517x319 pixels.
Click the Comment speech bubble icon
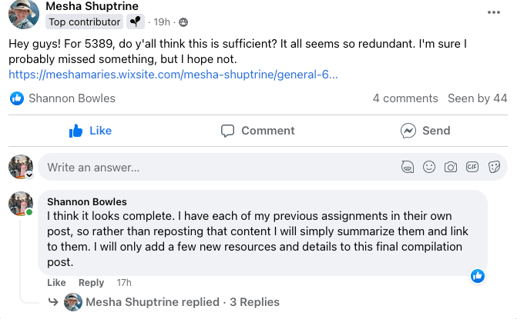coord(227,131)
